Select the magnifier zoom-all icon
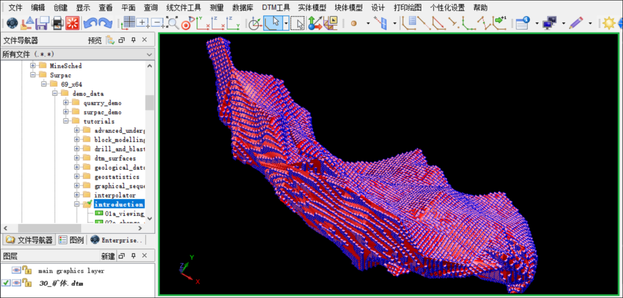Viewport: 623px width, 298px height. [172, 23]
